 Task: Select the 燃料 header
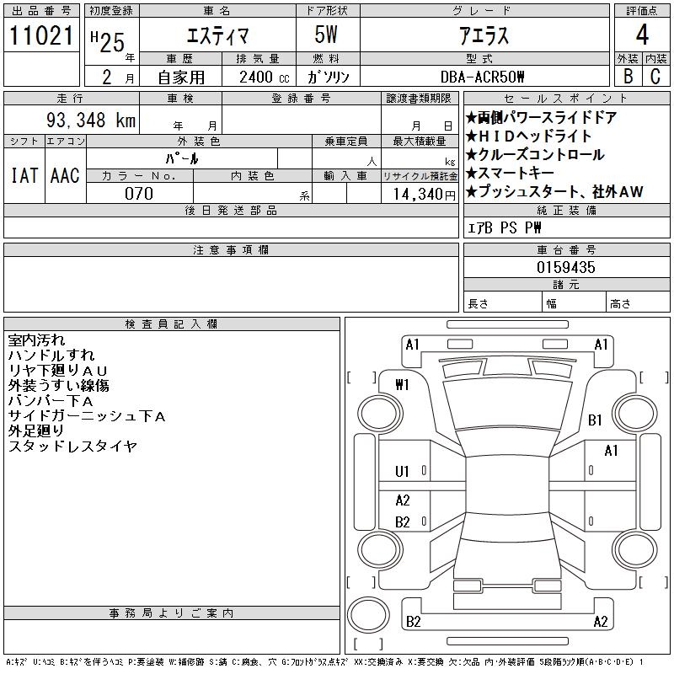[x=328, y=58]
